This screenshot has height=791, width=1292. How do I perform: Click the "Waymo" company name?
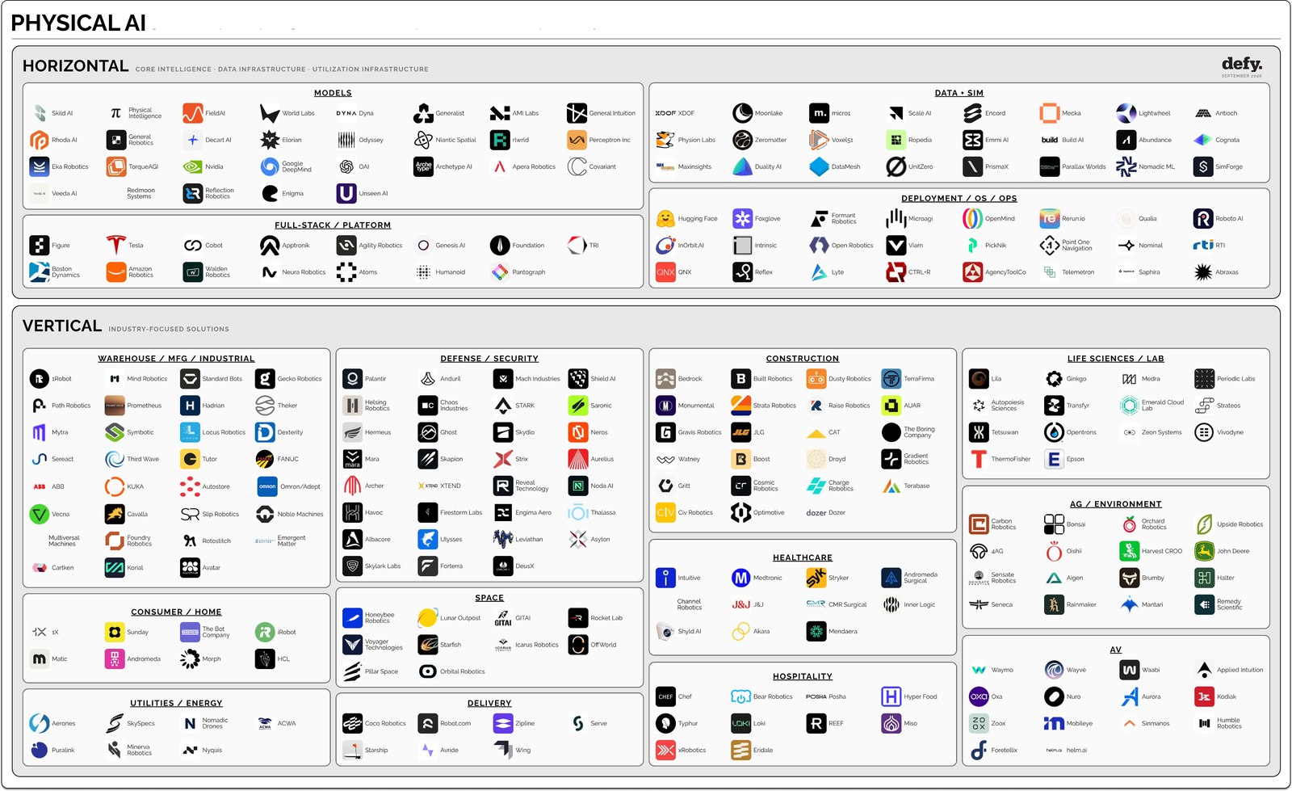1002,670
